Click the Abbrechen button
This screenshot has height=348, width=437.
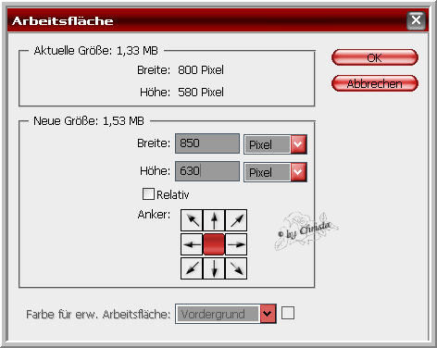point(375,83)
